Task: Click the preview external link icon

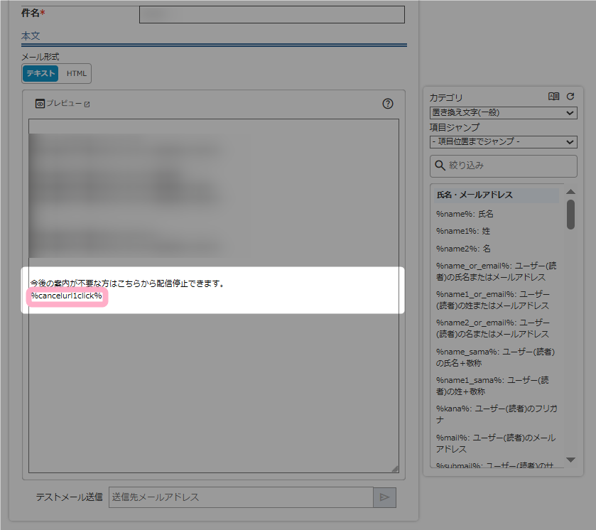Action: click(x=87, y=104)
